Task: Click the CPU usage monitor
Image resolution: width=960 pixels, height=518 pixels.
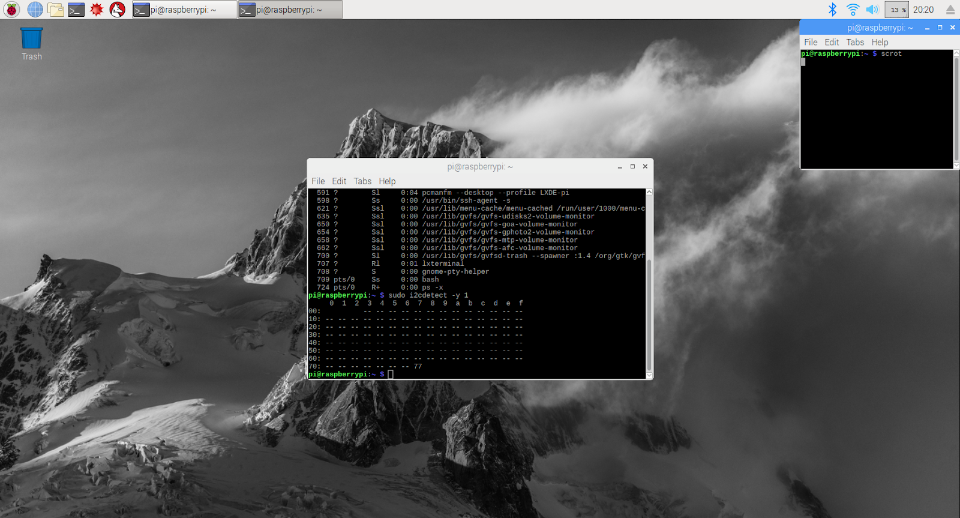Action: point(897,10)
